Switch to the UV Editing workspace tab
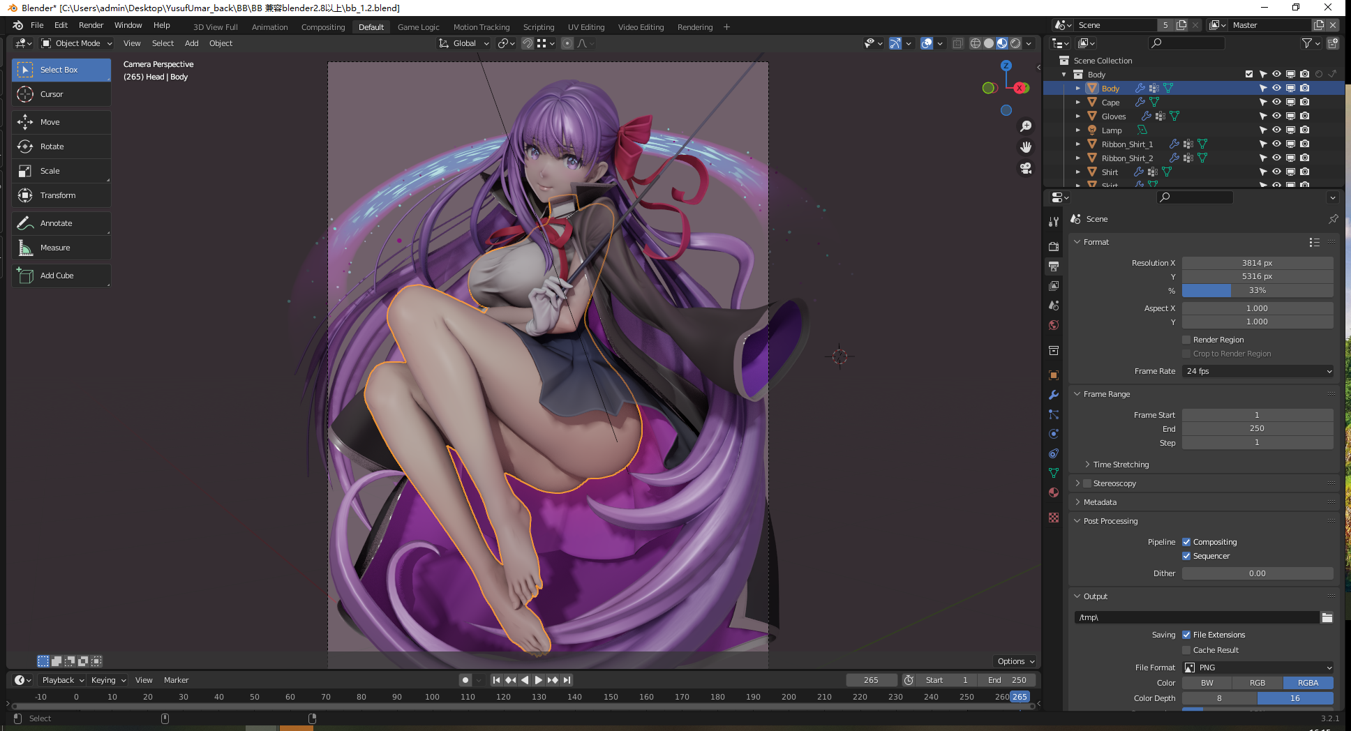Image resolution: width=1351 pixels, height=731 pixels. pyautogui.click(x=585, y=27)
